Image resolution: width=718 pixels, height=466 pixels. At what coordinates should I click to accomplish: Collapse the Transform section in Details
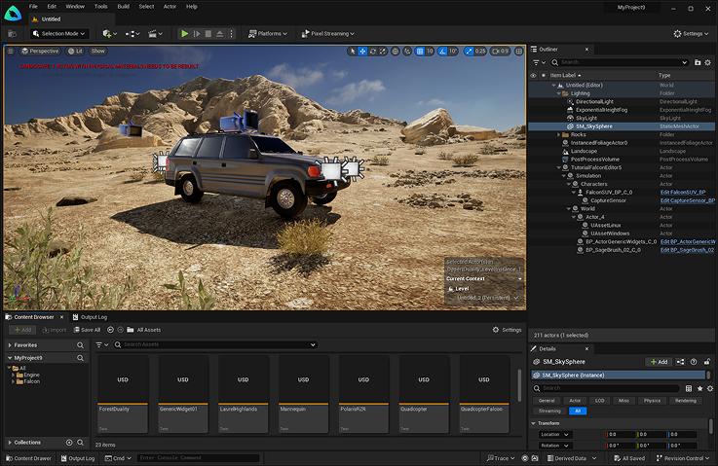click(x=534, y=423)
